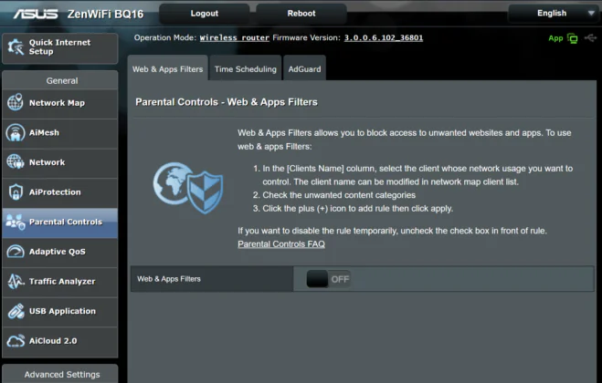The image size is (602, 383).
Task: Click the Quick Internet Setup button
Action: click(x=60, y=48)
